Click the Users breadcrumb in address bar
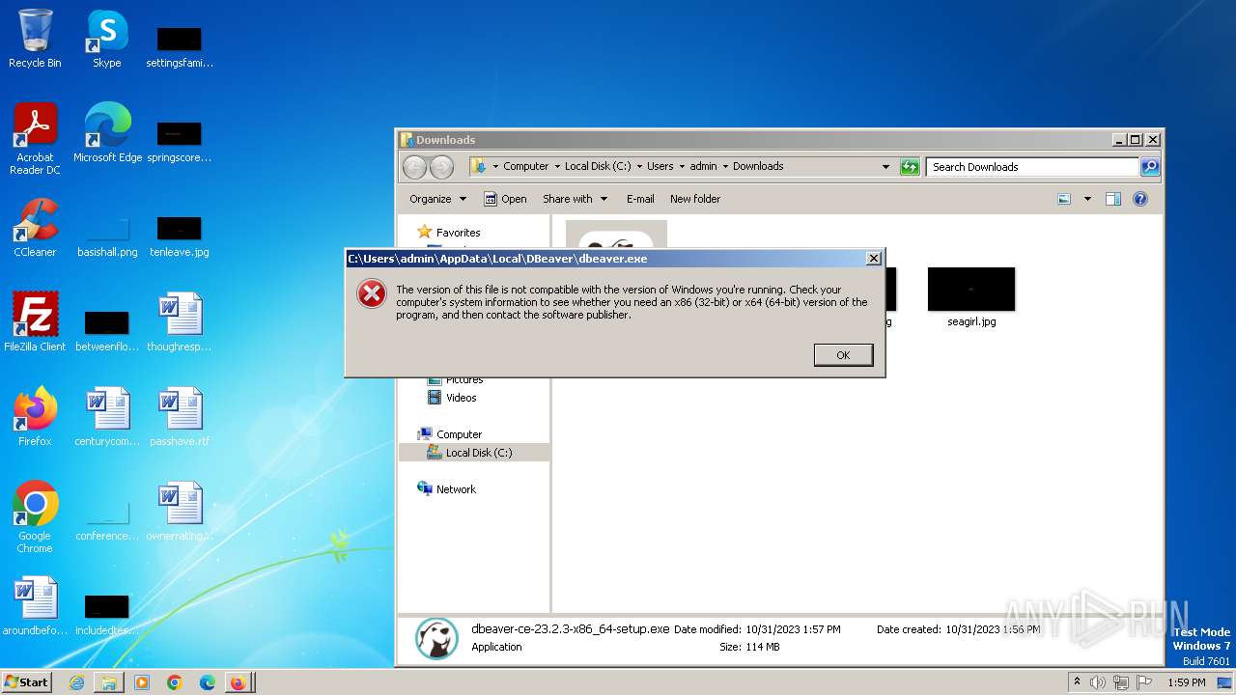The height and width of the screenshot is (695, 1236). click(x=660, y=166)
